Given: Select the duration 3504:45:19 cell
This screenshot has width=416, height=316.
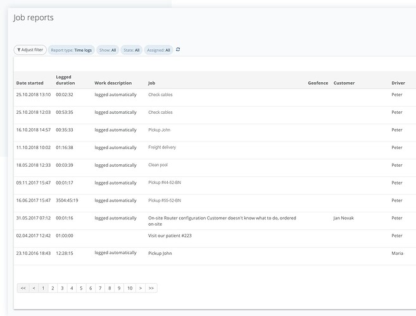Looking at the screenshot, I should click(67, 200).
